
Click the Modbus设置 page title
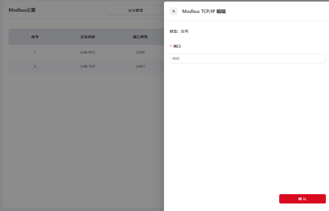[x=22, y=10]
